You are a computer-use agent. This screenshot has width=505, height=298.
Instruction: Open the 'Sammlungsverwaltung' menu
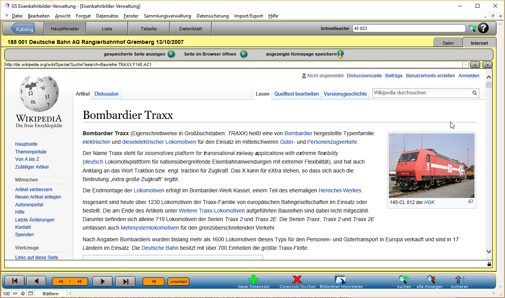point(167,16)
